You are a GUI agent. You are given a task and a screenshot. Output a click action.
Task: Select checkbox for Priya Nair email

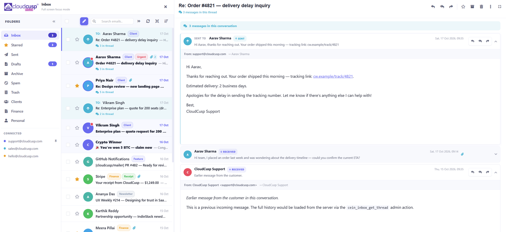[x=68, y=86]
